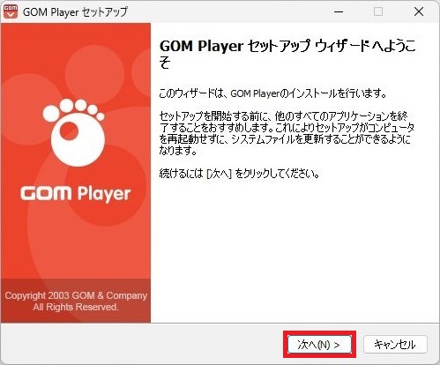
Task: Click the blank white area below the instructions
Action: coord(294,250)
